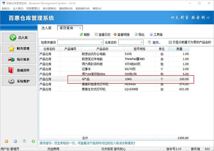Sort by 单位 column header
The height and width of the screenshot is (151, 214).
tap(162, 49)
